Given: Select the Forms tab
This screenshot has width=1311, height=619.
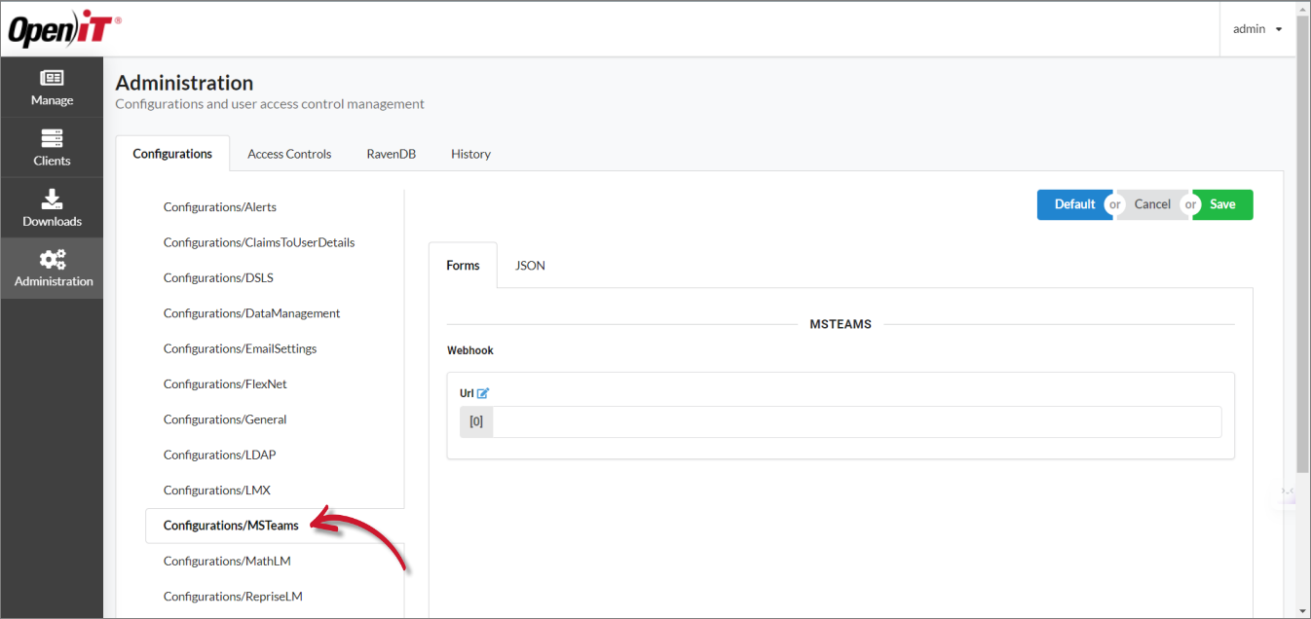Looking at the screenshot, I should pyautogui.click(x=463, y=265).
